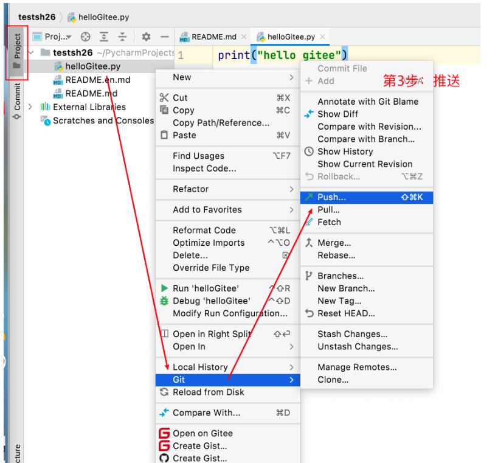Choose Compare with Branch

pyautogui.click(x=367, y=139)
